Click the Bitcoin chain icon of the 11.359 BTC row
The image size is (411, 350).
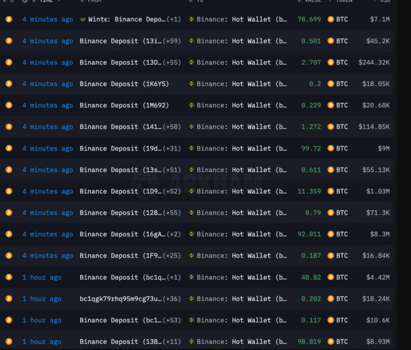tap(9, 191)
